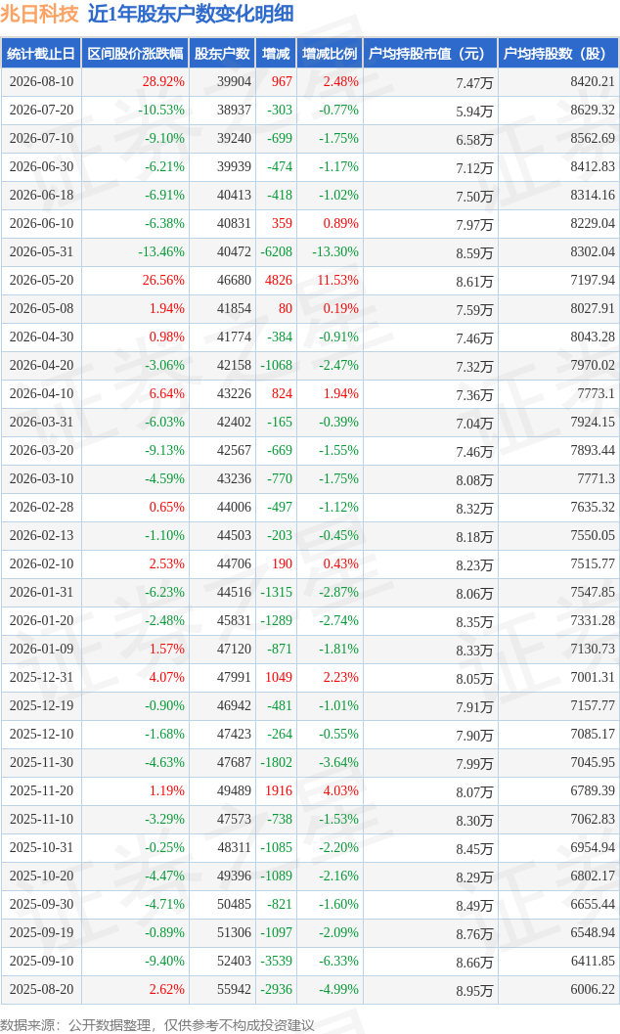Screen dimensions: 620x1034
Task: Click the 增减 column header
Action: tap(276, 54)
